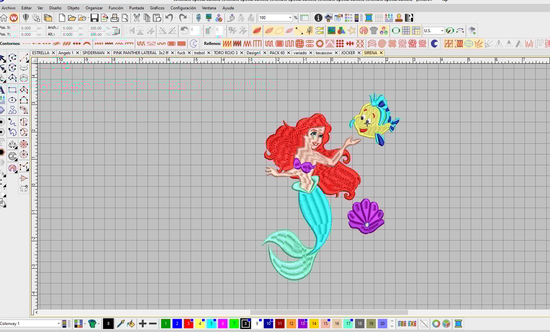Apply the current color with the paint bucket
The width and height of the screenshot is (550, 332).
pos(131,324)
